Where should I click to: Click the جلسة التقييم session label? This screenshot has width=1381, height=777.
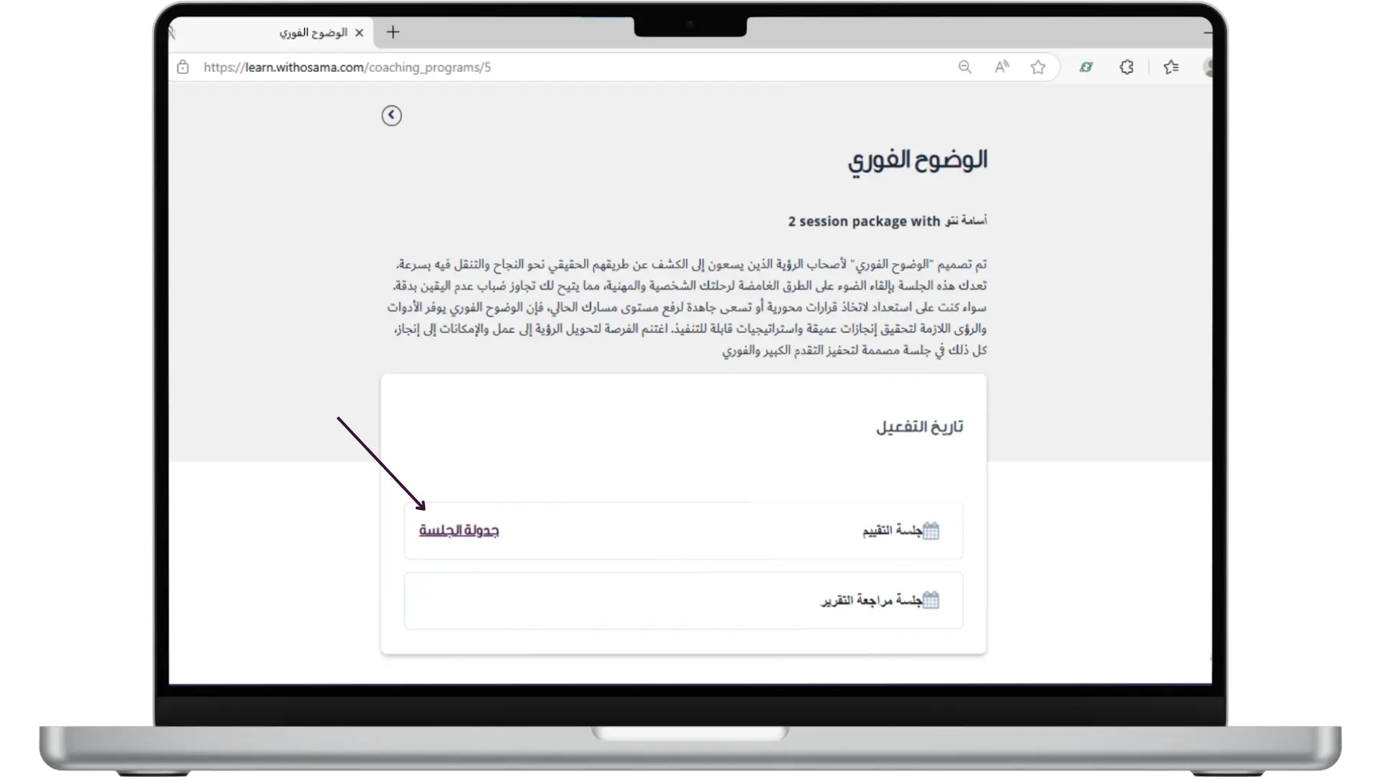891,531
